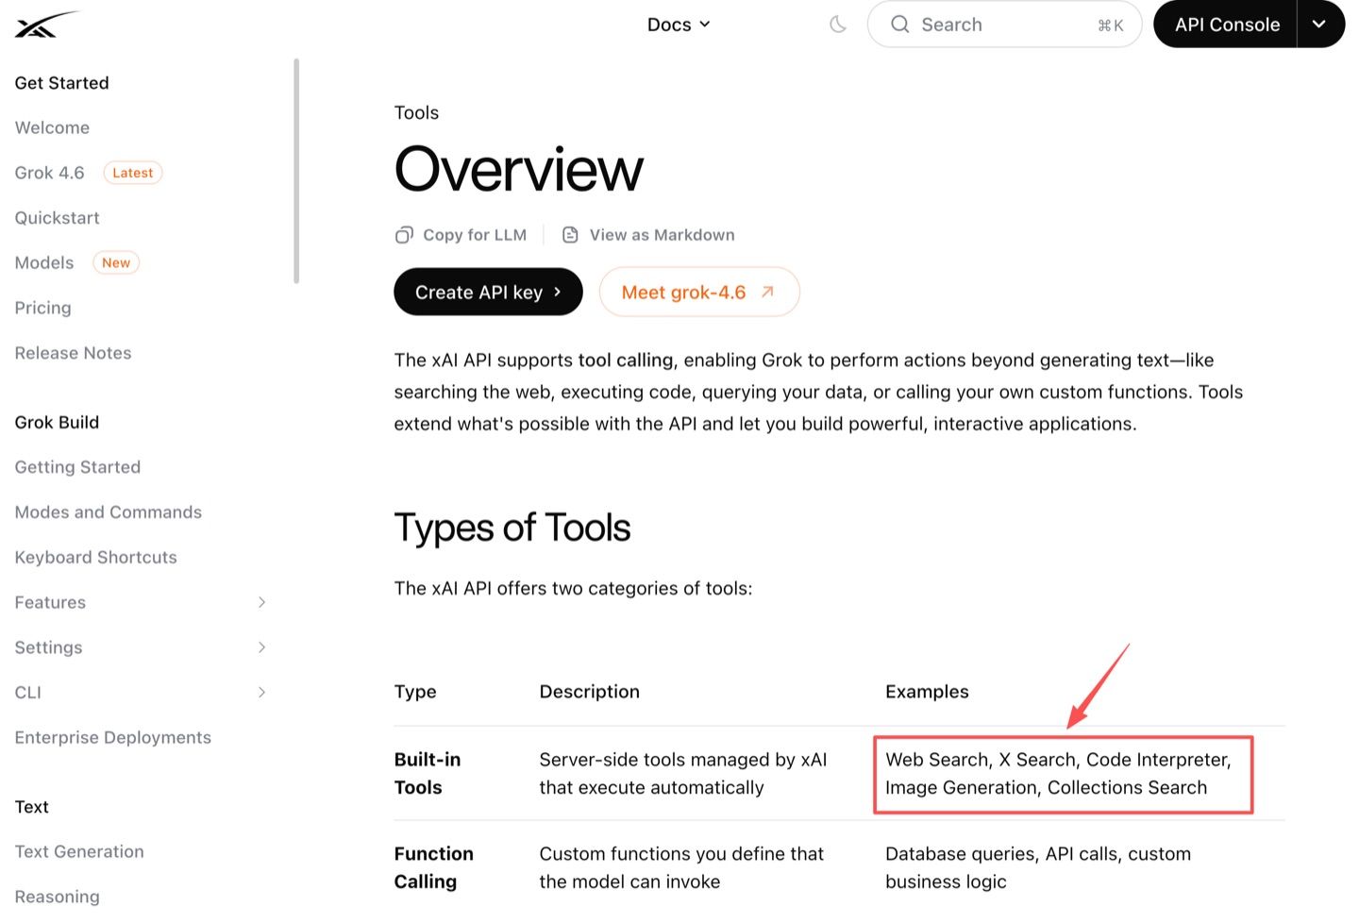Open the API Console button
The image size is (1359, 923).
(1226, 25)
